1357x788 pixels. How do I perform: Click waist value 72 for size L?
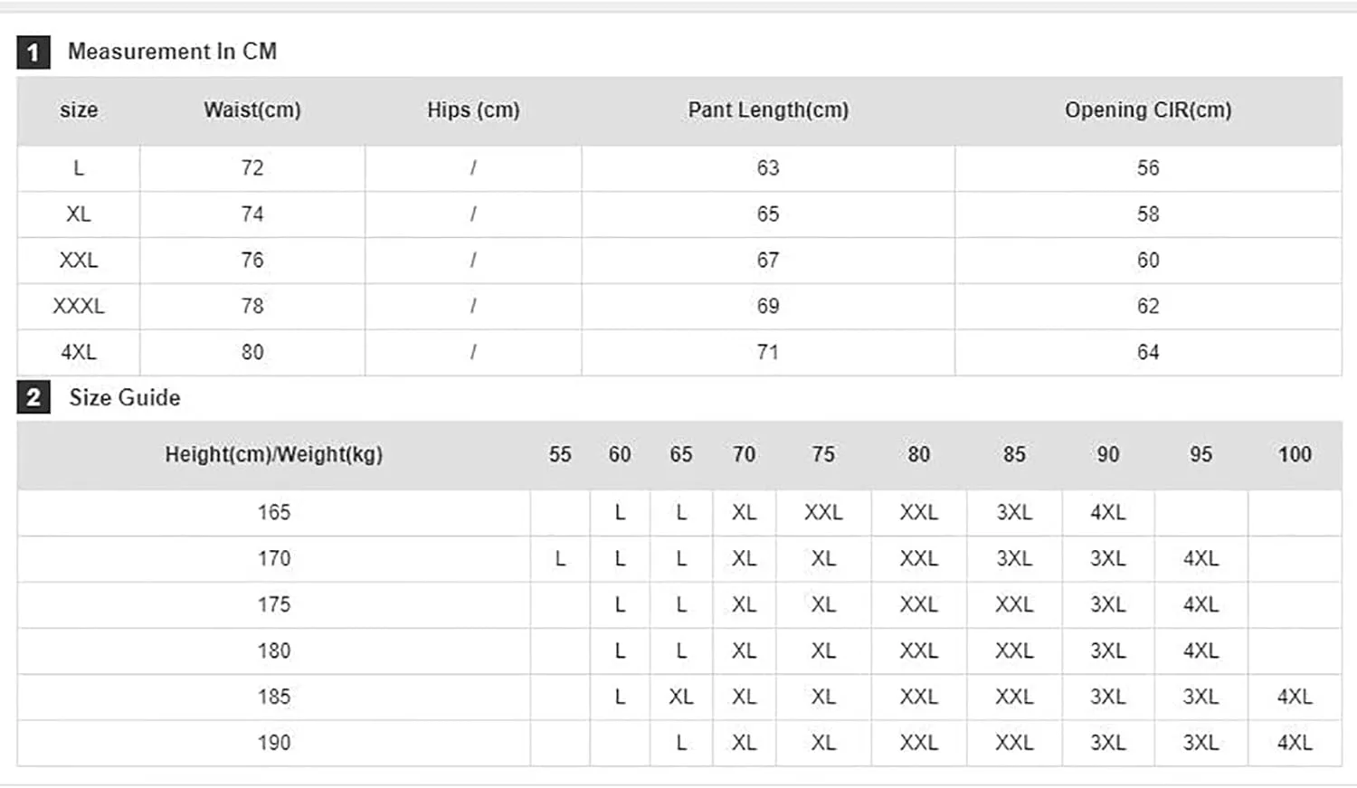pyautogui.click(x=252, y=168)
